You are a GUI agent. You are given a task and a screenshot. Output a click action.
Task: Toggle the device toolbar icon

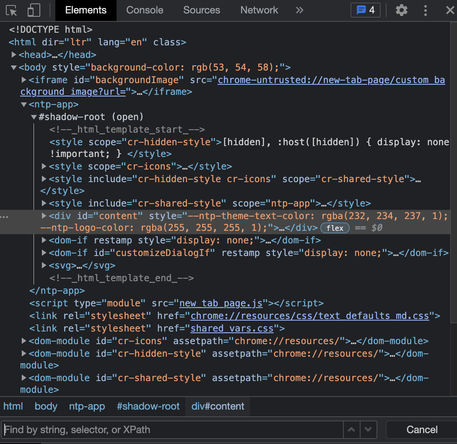pos(34,10)
